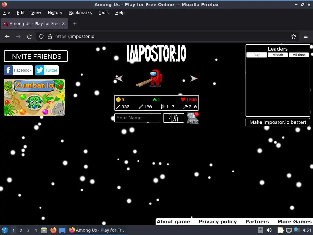Share via the Twitter button
The width and height of the screenshot is (313, 235).
[47, 70]
